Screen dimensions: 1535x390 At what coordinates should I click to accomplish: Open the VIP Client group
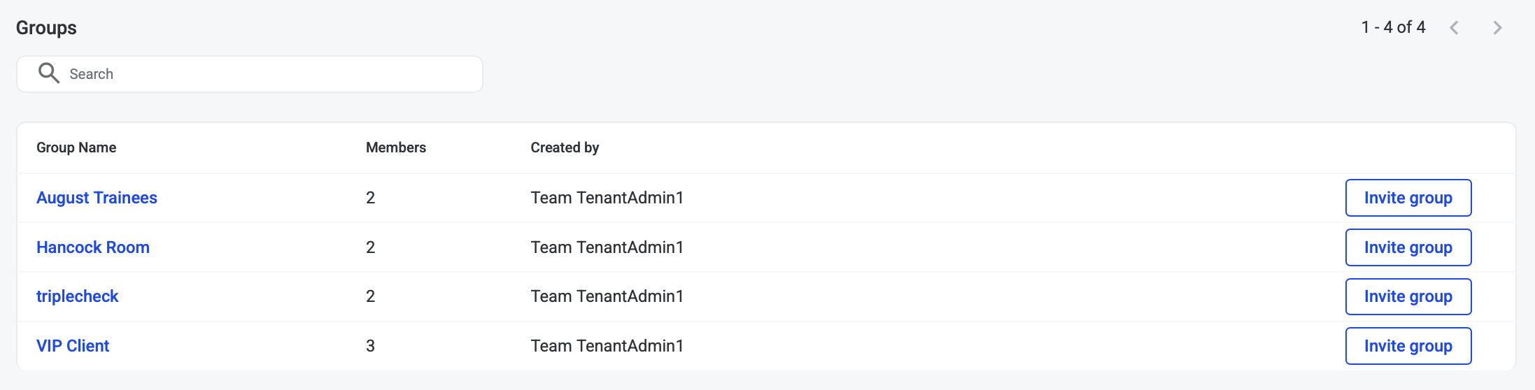pyautogui.click(x=73, y=346)
